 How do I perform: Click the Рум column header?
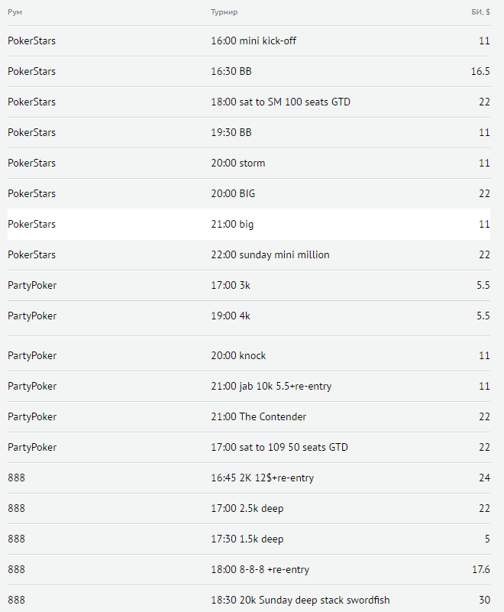click(15, 12)
